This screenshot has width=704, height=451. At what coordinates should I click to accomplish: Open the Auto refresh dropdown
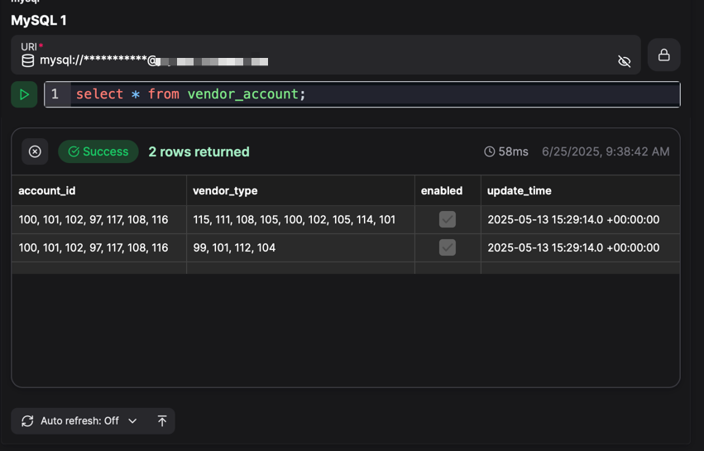(x=79, y=420)
